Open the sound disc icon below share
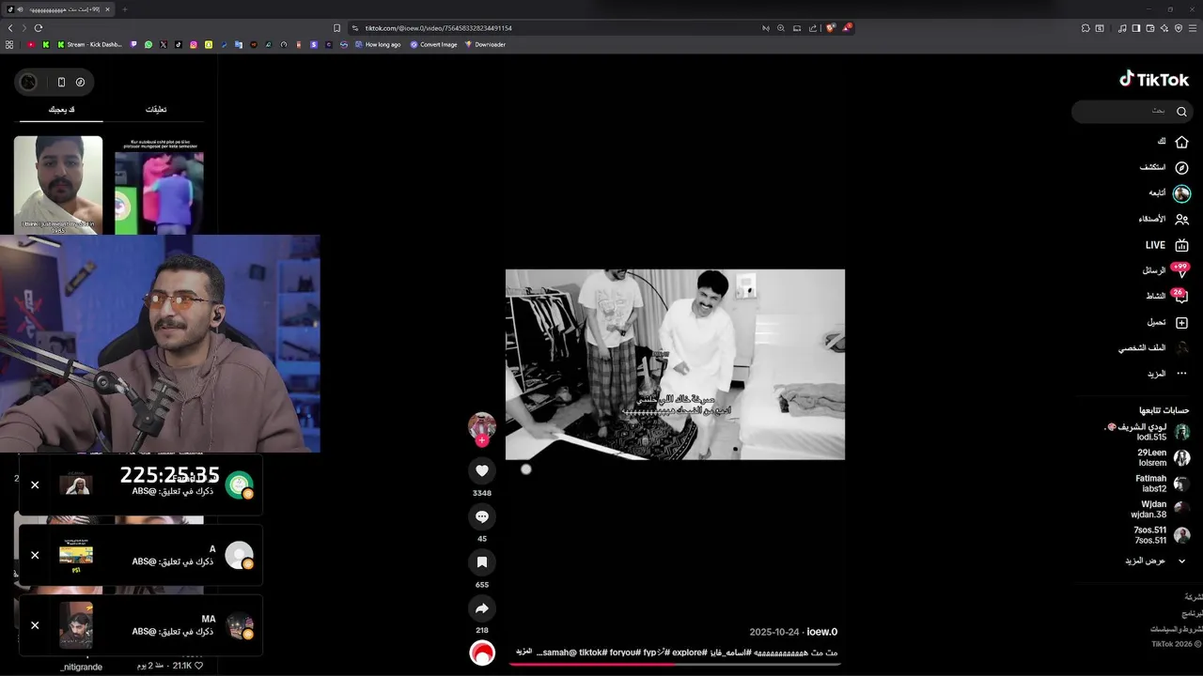Viewport: 1203px width, 676px height. [x=482, y=653]
